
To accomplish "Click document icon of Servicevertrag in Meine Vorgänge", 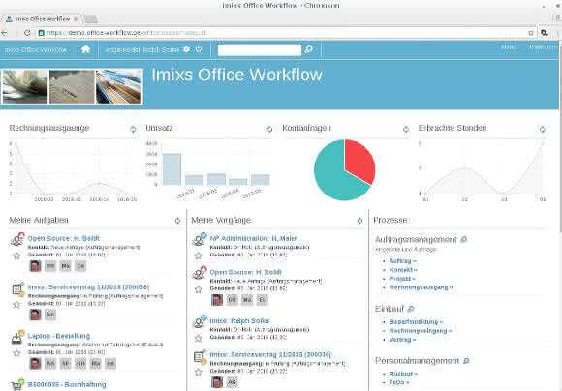I will click(x=200, y=356).
